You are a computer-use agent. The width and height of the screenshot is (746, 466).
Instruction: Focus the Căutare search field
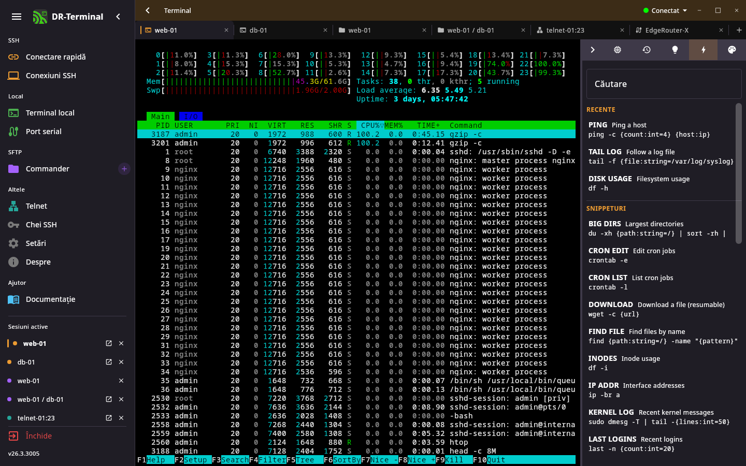[664, 84]
